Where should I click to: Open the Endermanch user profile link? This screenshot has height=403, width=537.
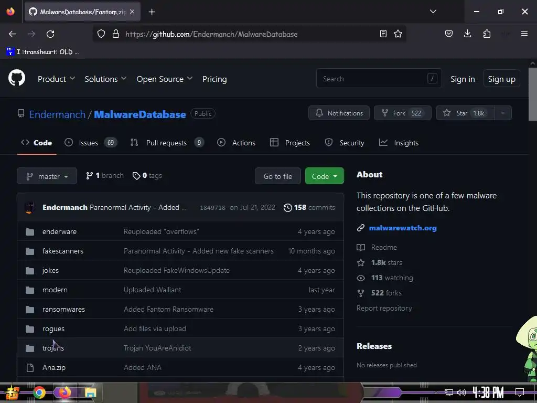(57, 114)
